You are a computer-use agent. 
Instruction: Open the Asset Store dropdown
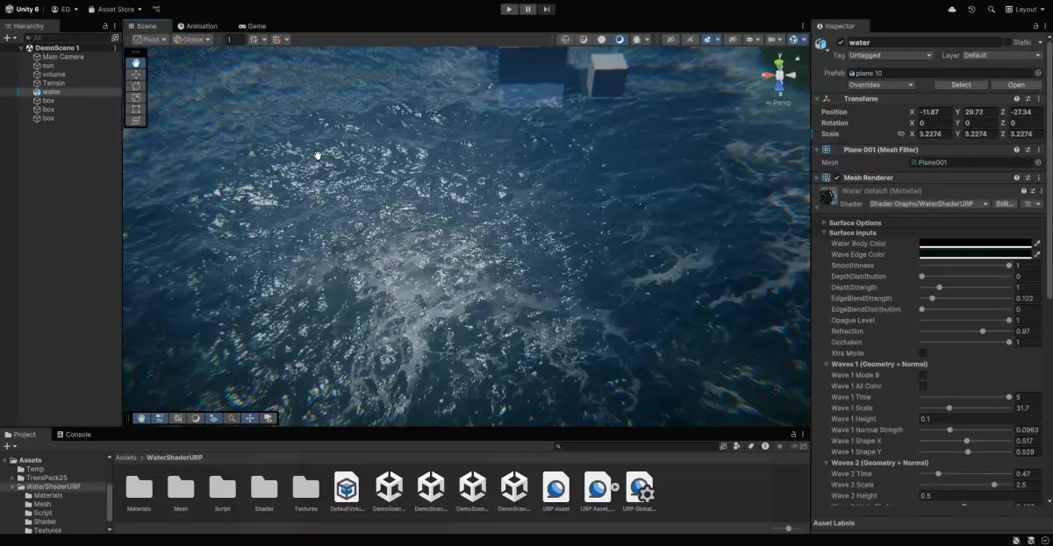[x=114, y=9]
